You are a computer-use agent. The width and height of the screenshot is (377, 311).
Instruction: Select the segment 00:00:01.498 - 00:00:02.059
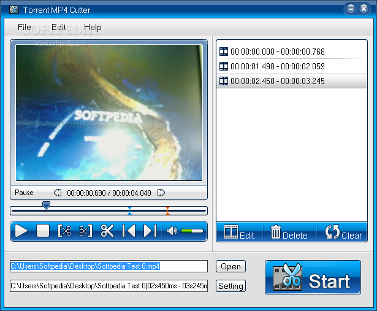pos(291,66)
